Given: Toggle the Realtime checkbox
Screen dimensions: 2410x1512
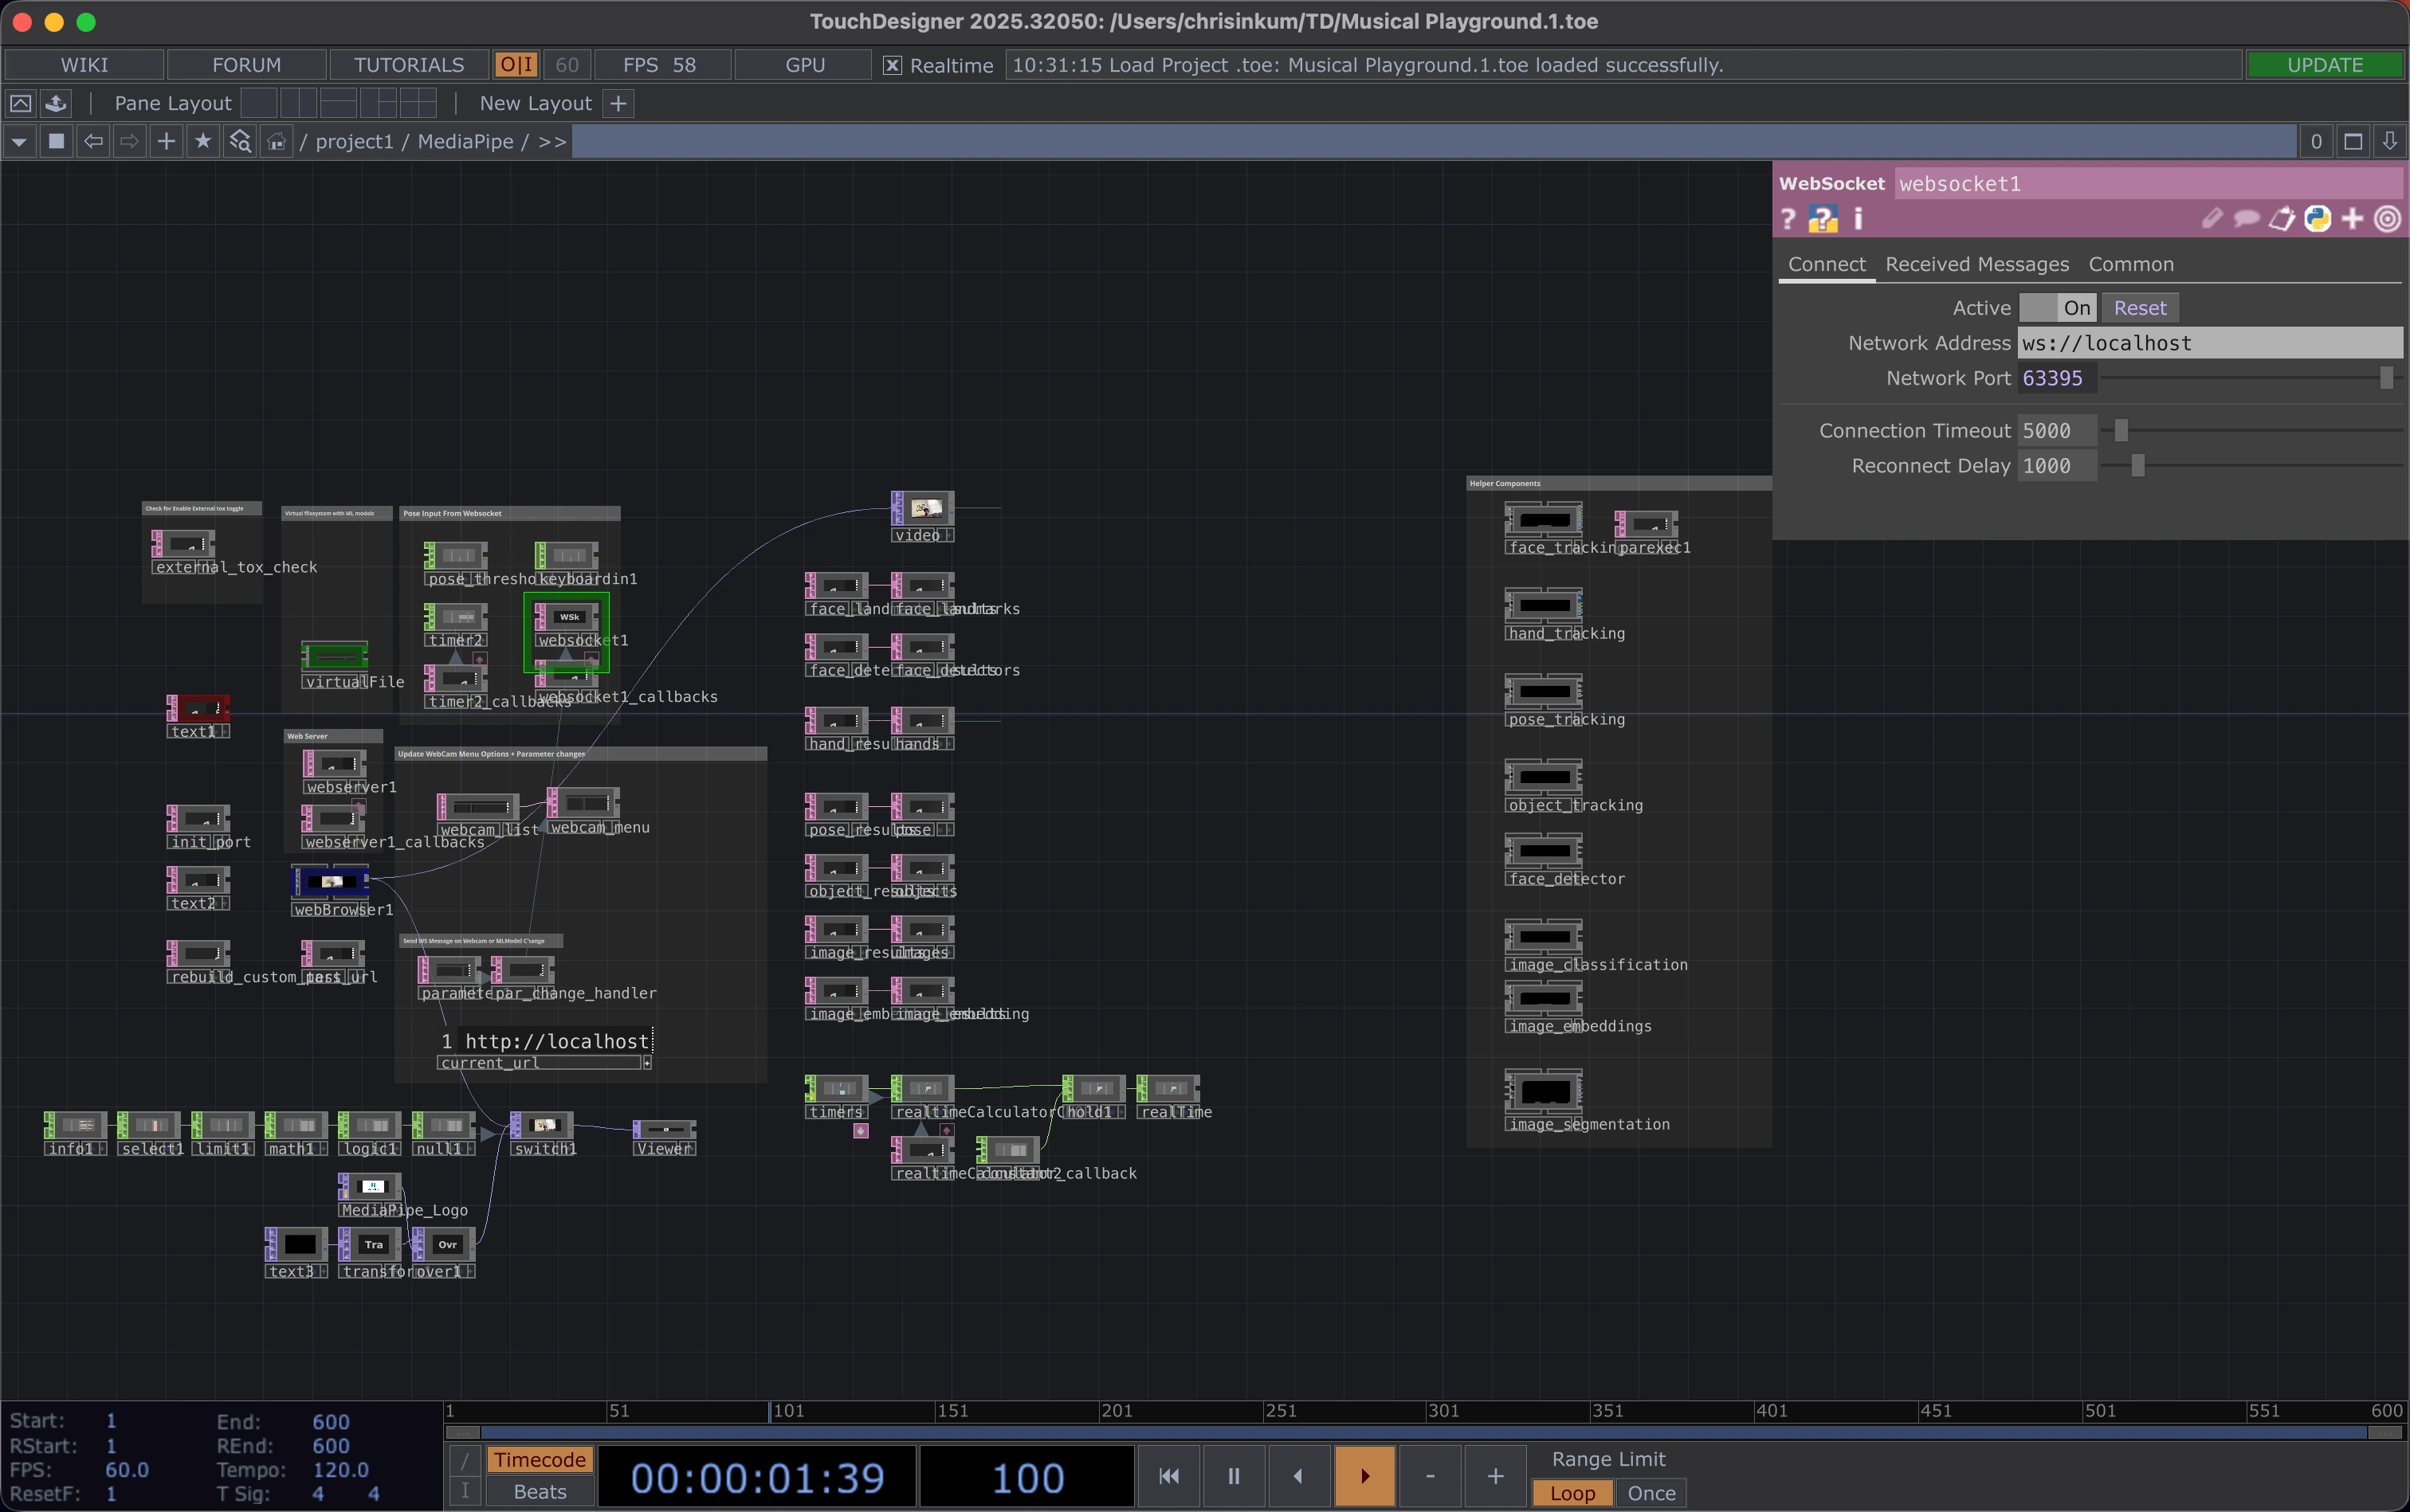Looking at the screenshot, I should [x=891, y=65].
